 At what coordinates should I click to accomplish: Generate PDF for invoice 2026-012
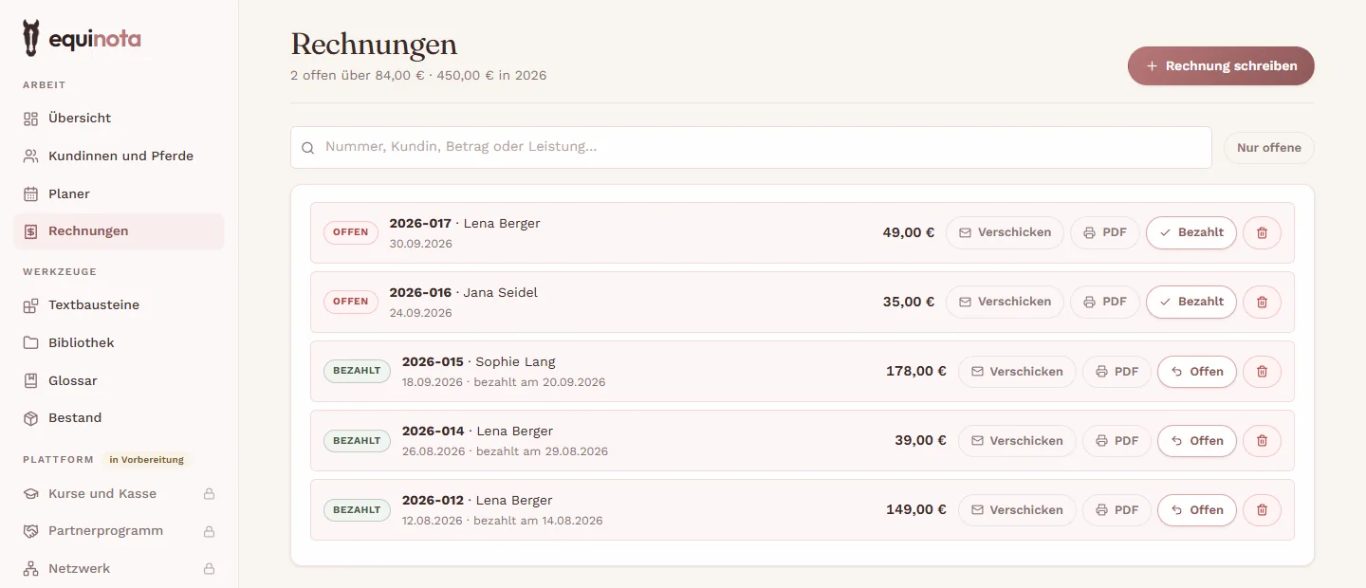pos(1117,510)
